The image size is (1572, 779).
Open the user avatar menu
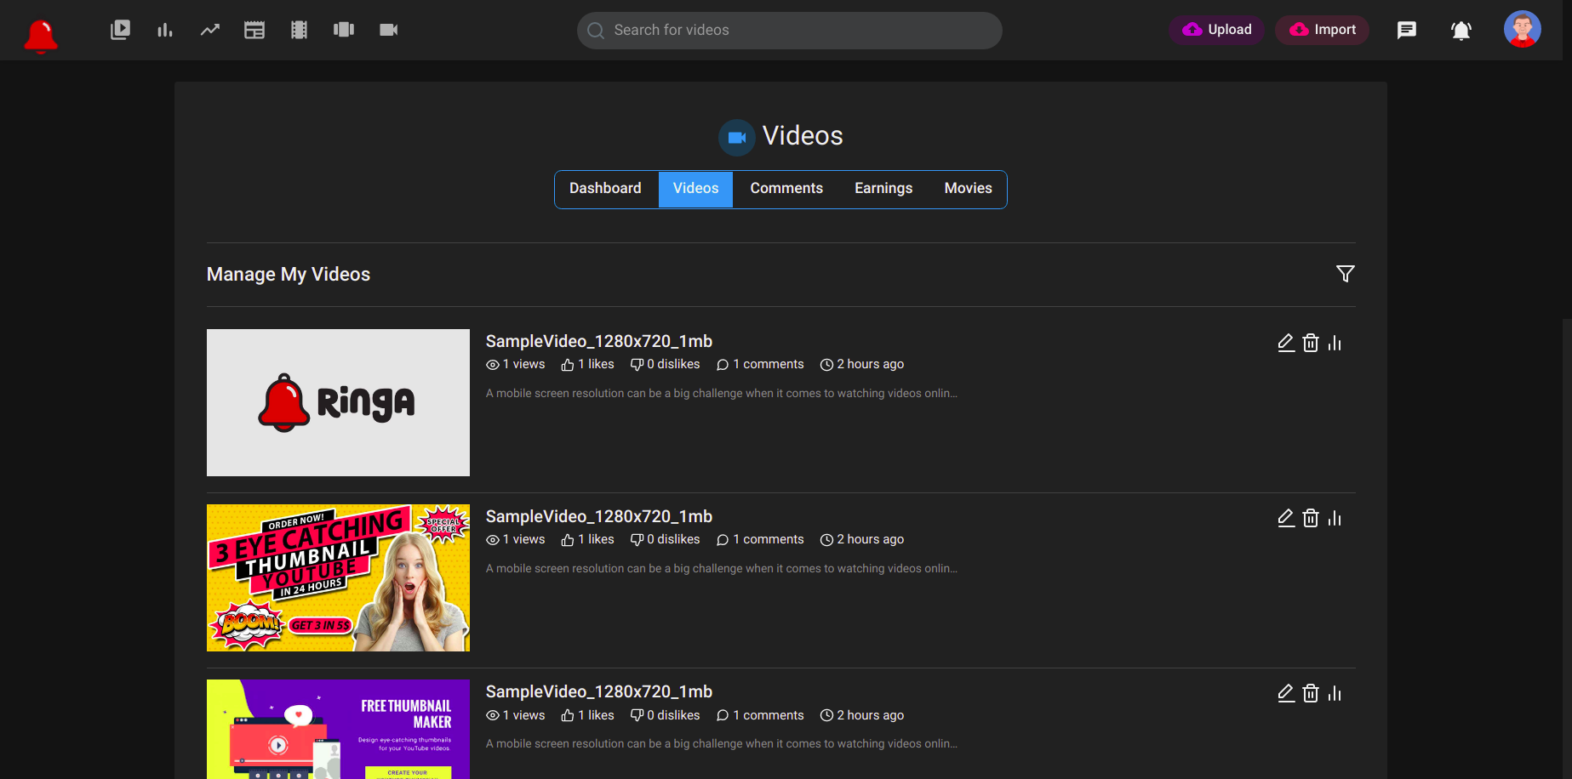[x=1523, y=30]
